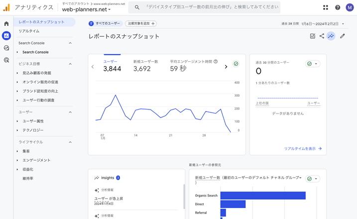Click the share report icon

[322, 36]
